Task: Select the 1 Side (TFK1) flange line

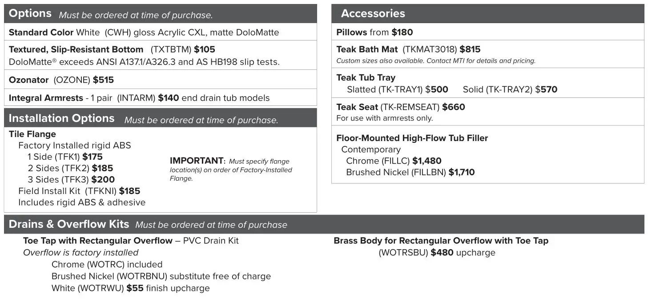Action: (x=65, y=157)
